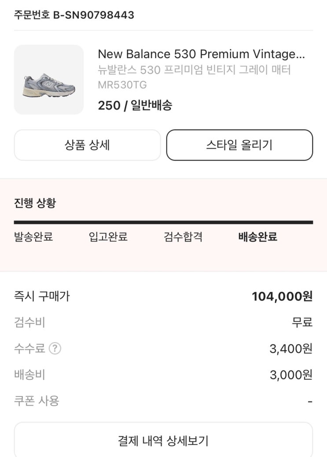Click the 수수료 label

point(29,349)
